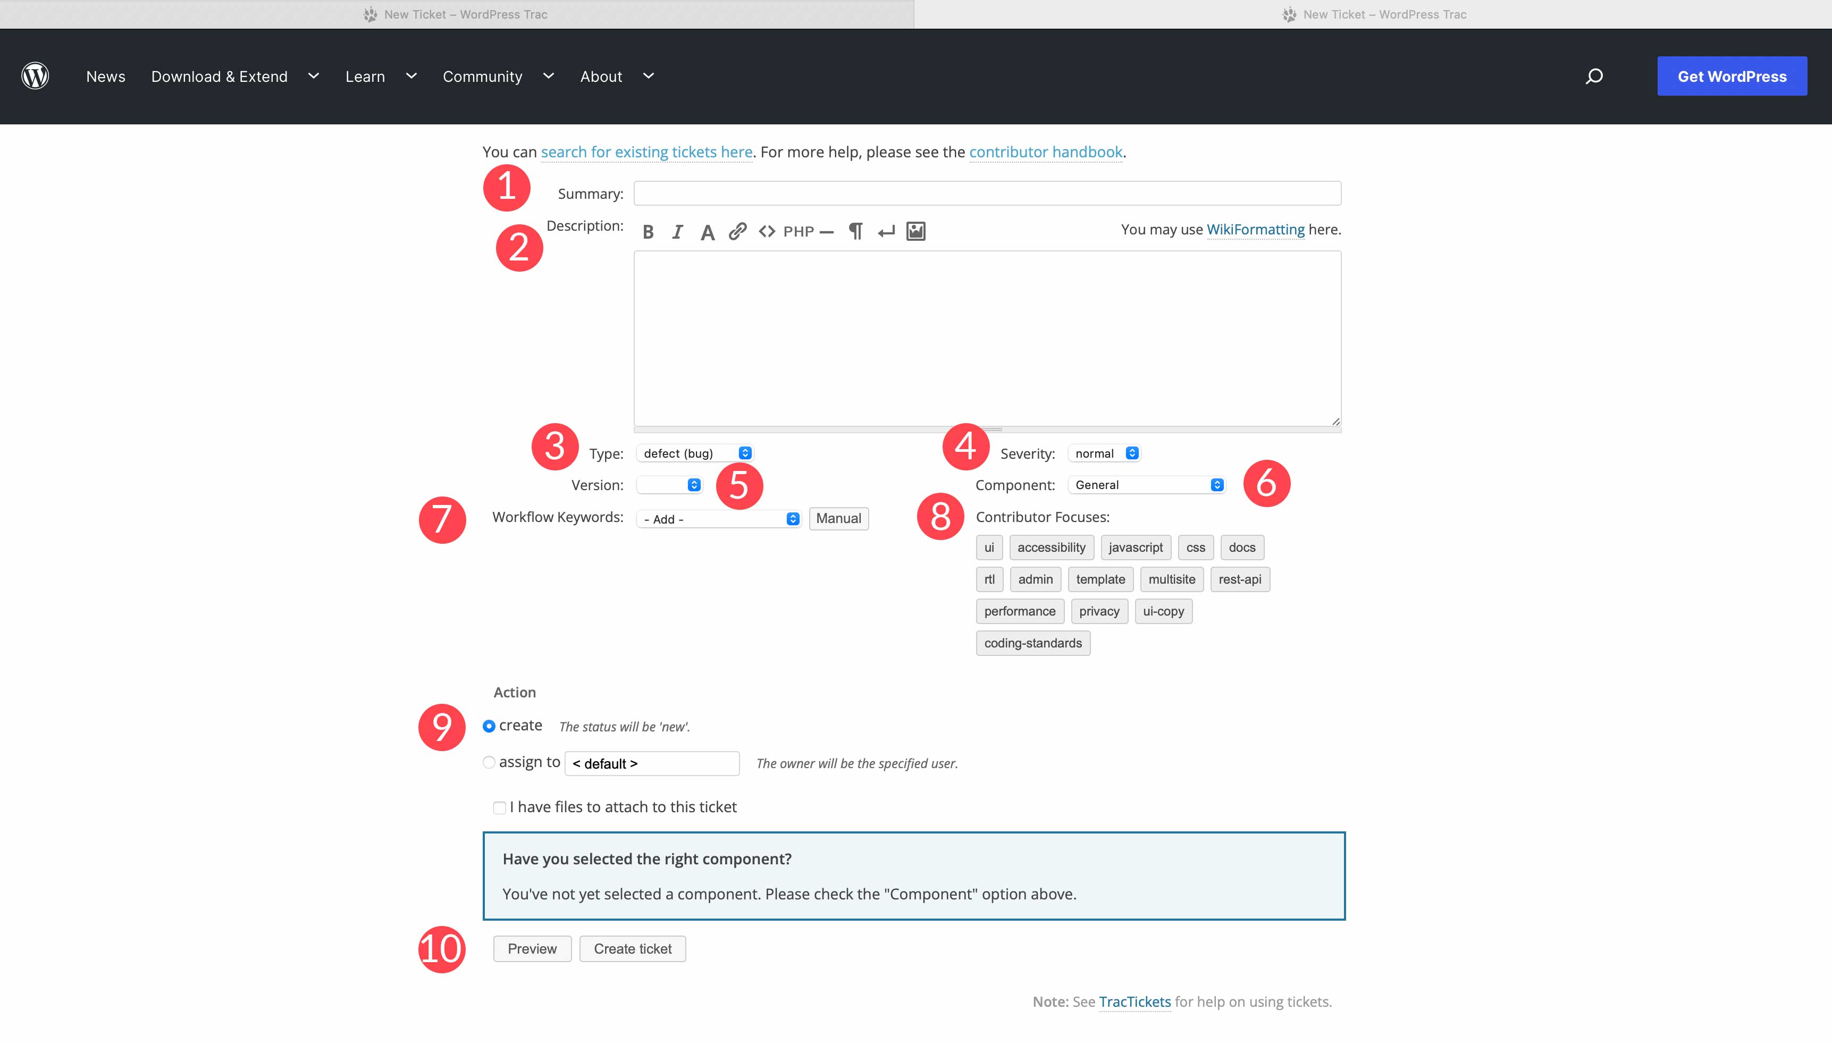Open the Community menu item
1832x1044 pixels.
(x=482, y=75)
